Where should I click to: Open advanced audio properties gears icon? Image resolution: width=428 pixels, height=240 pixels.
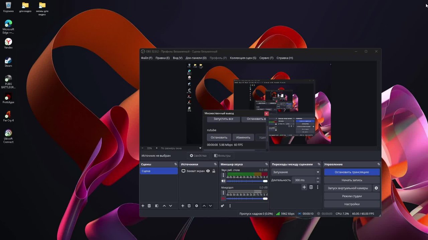pos(222,206)
